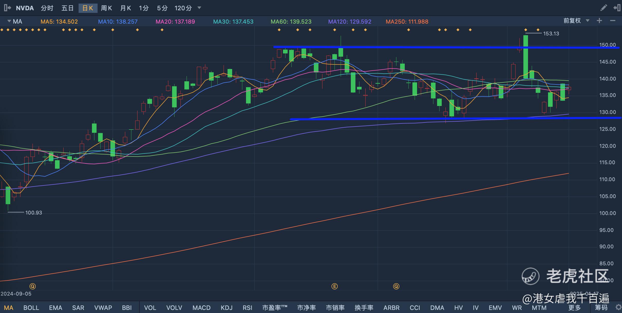Select the MA indicator at bottom bar
Screen dimensions: 622x313
[x=8, y=308]
